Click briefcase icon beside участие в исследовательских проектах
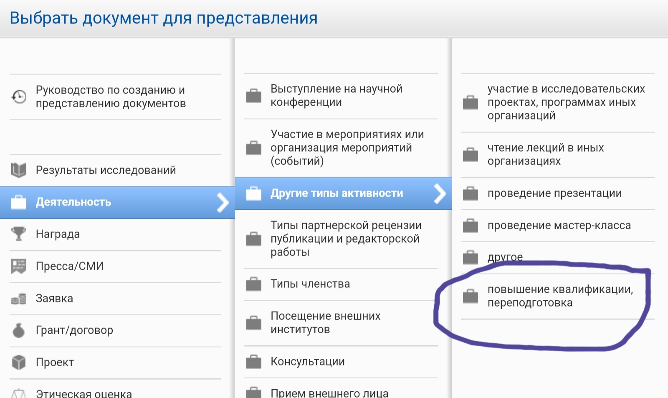Screen dimensions: 668x398 (x=471, y=102)
